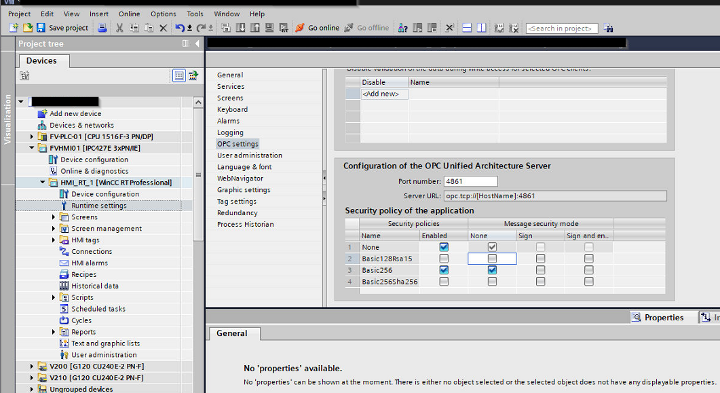Collapse the HMI_RT_1 tree node
Screen dimensions: 720x393
click(43, 183)
